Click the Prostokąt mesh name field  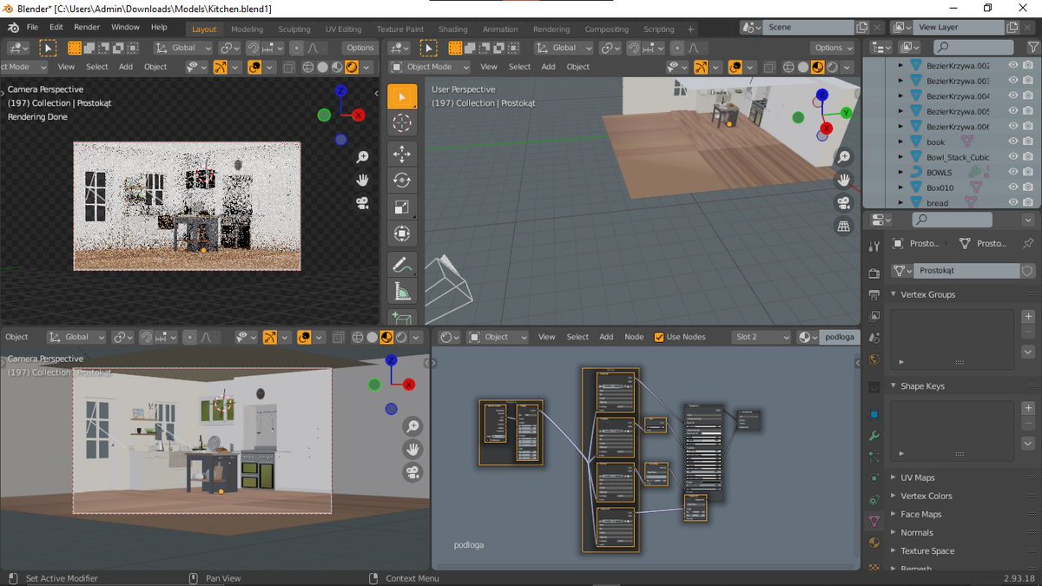click(x=966, y=271)
